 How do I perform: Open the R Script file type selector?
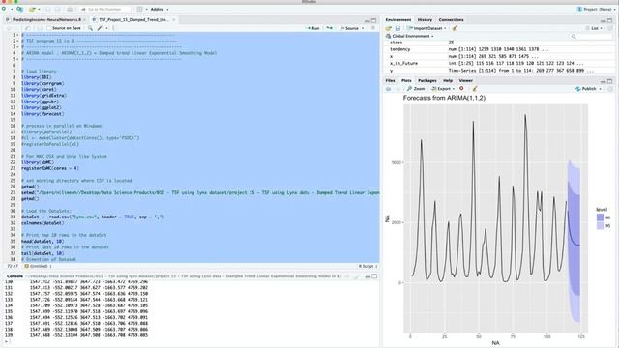(x=368, y=267)
